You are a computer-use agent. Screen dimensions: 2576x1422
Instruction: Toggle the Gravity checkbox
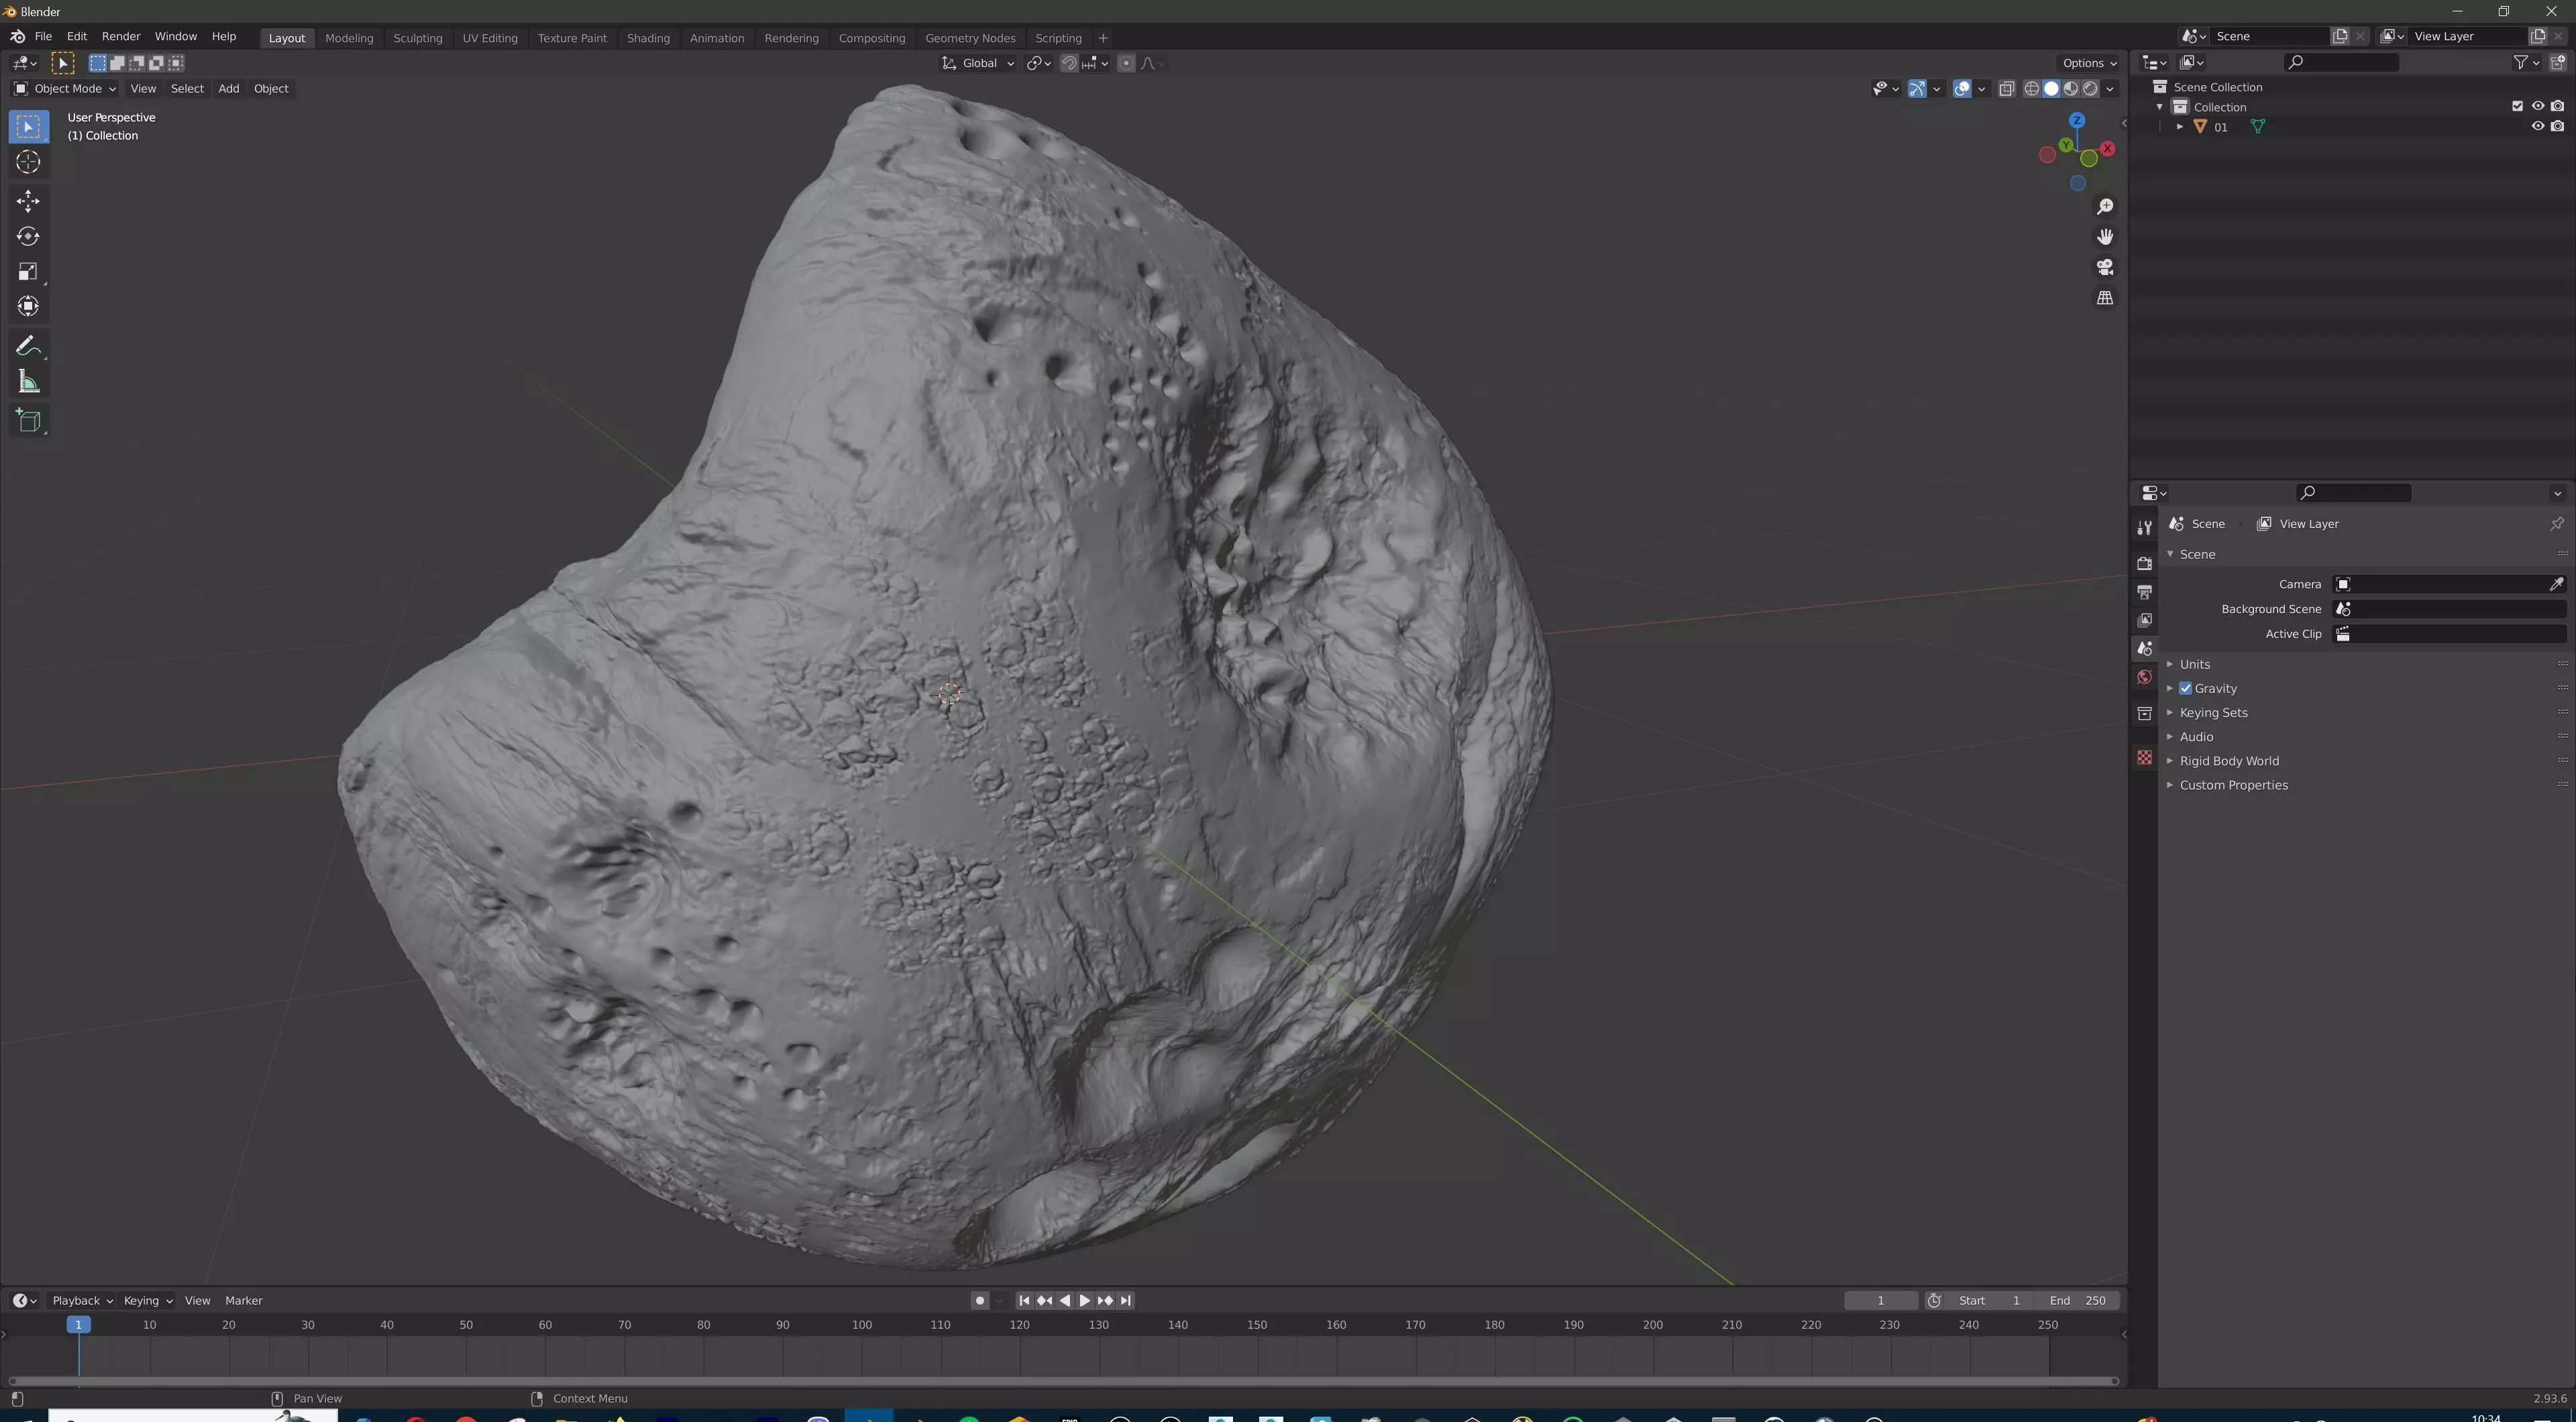tap(2186, 688)
